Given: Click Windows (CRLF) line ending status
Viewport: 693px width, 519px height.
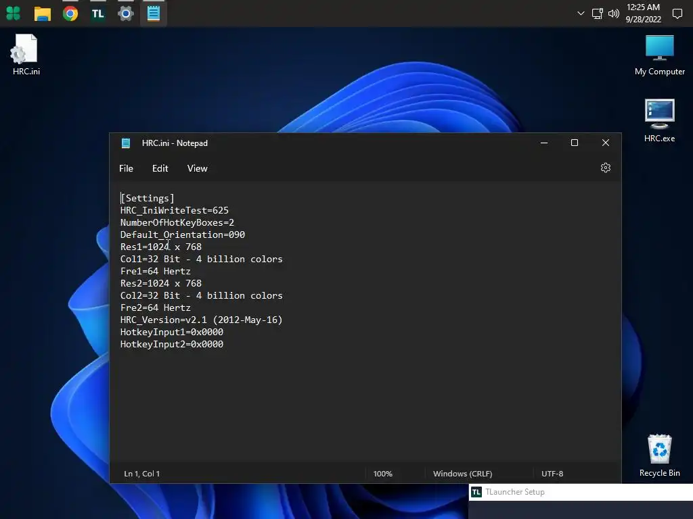Looking at the screenshot, I should pyautogui.click(x=462, y=474).
